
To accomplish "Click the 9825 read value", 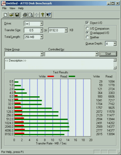I will click(111, 108).
